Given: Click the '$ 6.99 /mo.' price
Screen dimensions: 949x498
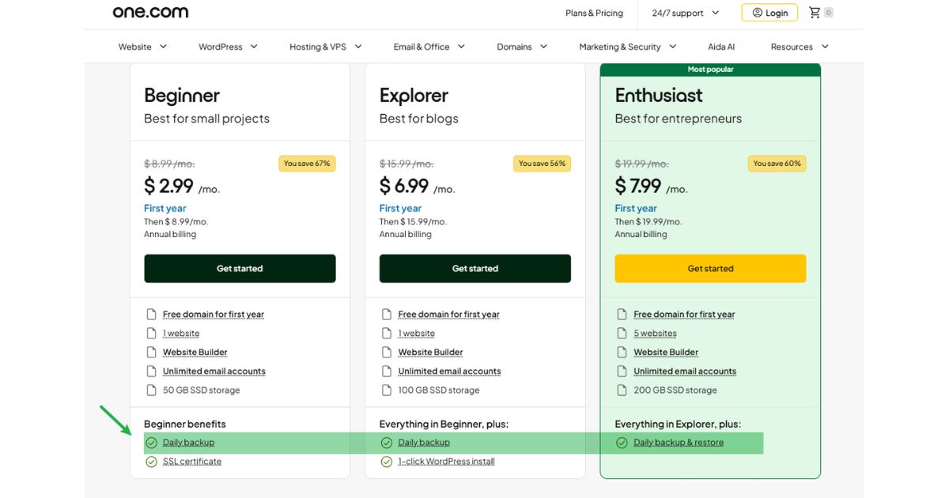Looking at the screenshot, I should (x=418, y=187).
